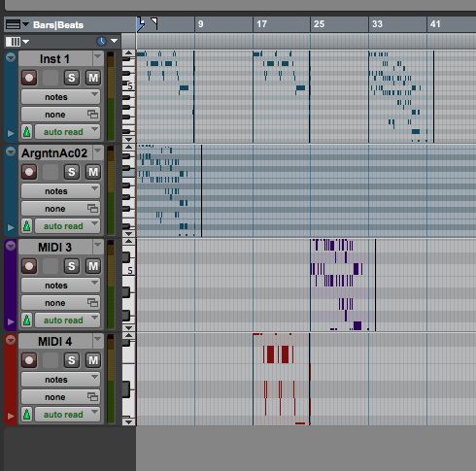This screenshot has height=471, width=476.
Task: Click ArgntnAc02 green timebase metronome icon
Action: (27, 226)
